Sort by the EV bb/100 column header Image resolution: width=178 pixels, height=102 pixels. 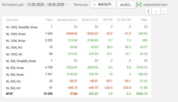click(124, 20)
